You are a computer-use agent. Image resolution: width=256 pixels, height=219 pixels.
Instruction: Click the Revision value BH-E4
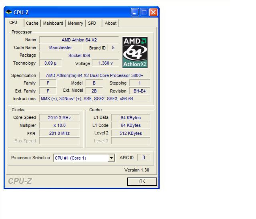[140, 91]
